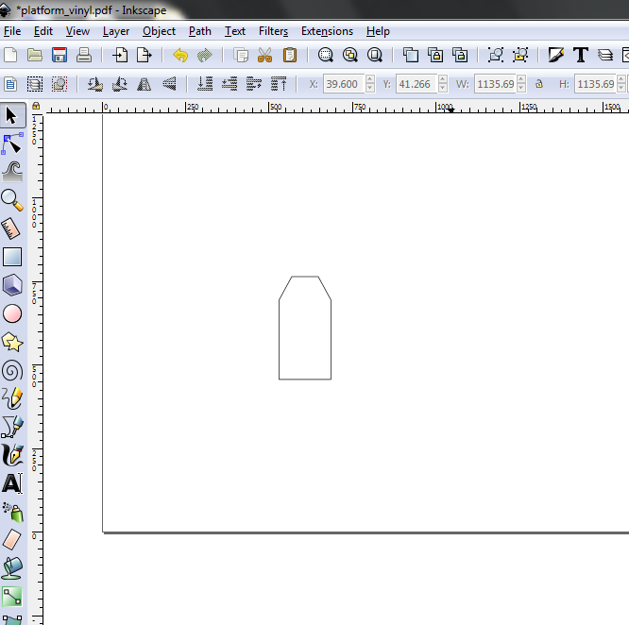Select the Star polygon tool
The width and height of the screenshot is (629, 625).
12,342
